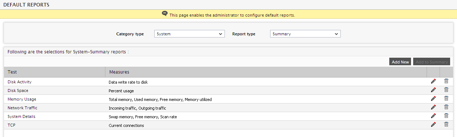Click the Add to Summary button
This screenshot has width=457, height=137.
[x=432, y=62]
